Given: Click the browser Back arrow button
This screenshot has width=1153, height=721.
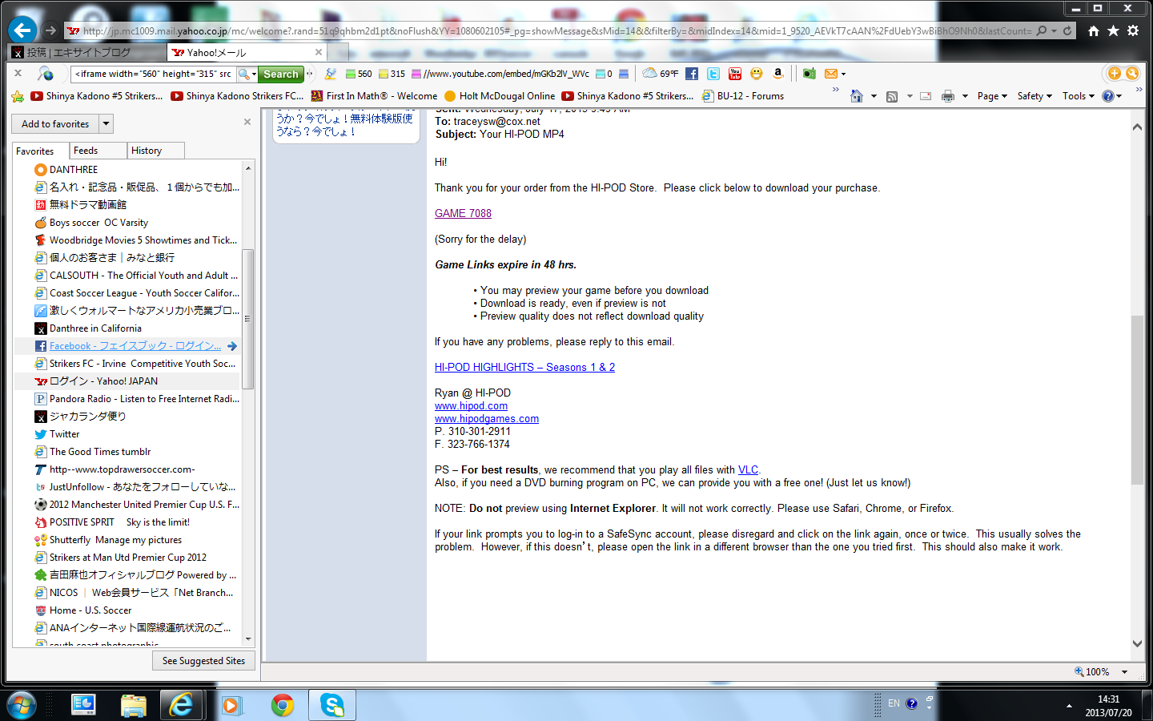Looking at the screenshot, I should 22,30.
